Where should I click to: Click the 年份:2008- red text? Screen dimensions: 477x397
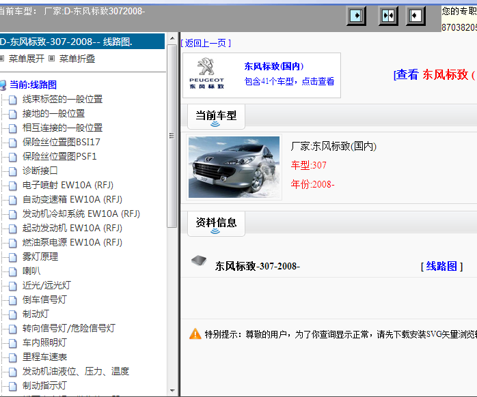312,184
